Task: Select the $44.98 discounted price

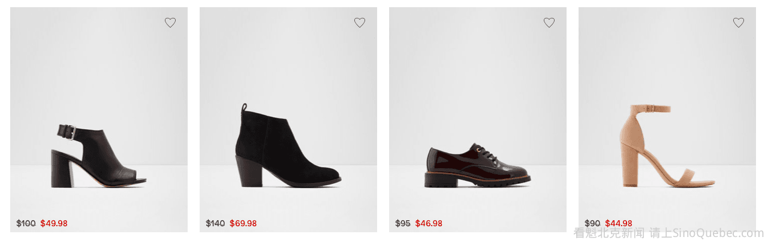Action: [619, 224]
